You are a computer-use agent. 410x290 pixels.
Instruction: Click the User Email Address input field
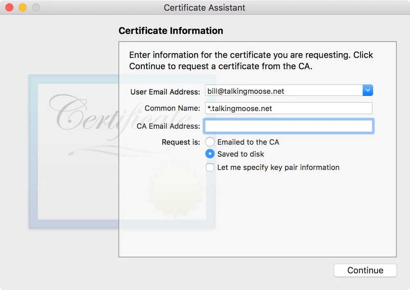[x=283, y=90]
